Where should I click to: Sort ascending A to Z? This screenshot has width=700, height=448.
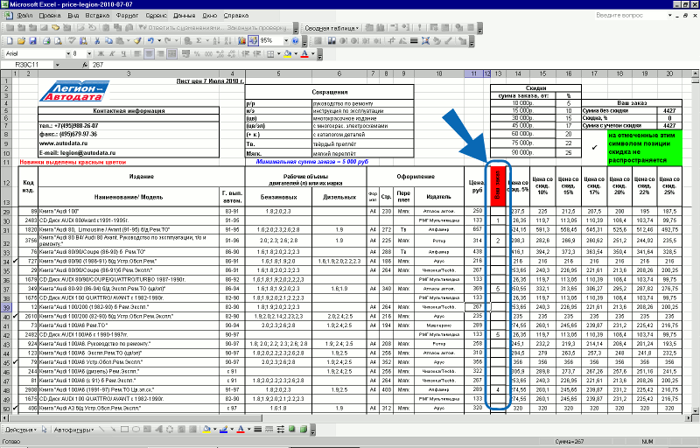coord(216,40)
